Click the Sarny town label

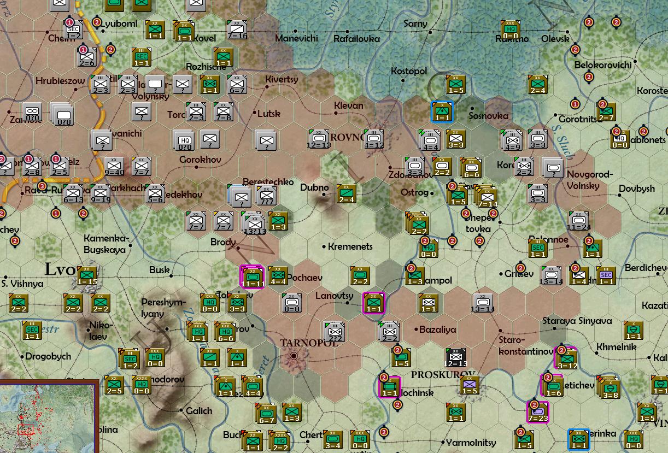click(415, 23)
